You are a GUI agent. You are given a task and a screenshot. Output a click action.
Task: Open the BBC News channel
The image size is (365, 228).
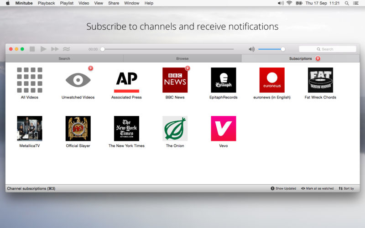tap(175, 80)
